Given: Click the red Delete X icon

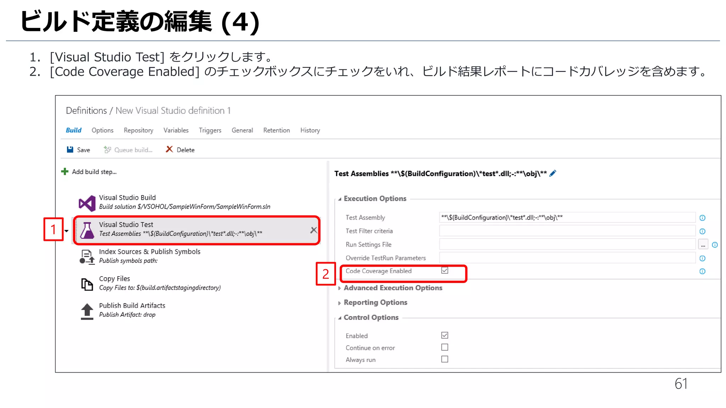Looking at the screenshot, I should pos(169,149).
